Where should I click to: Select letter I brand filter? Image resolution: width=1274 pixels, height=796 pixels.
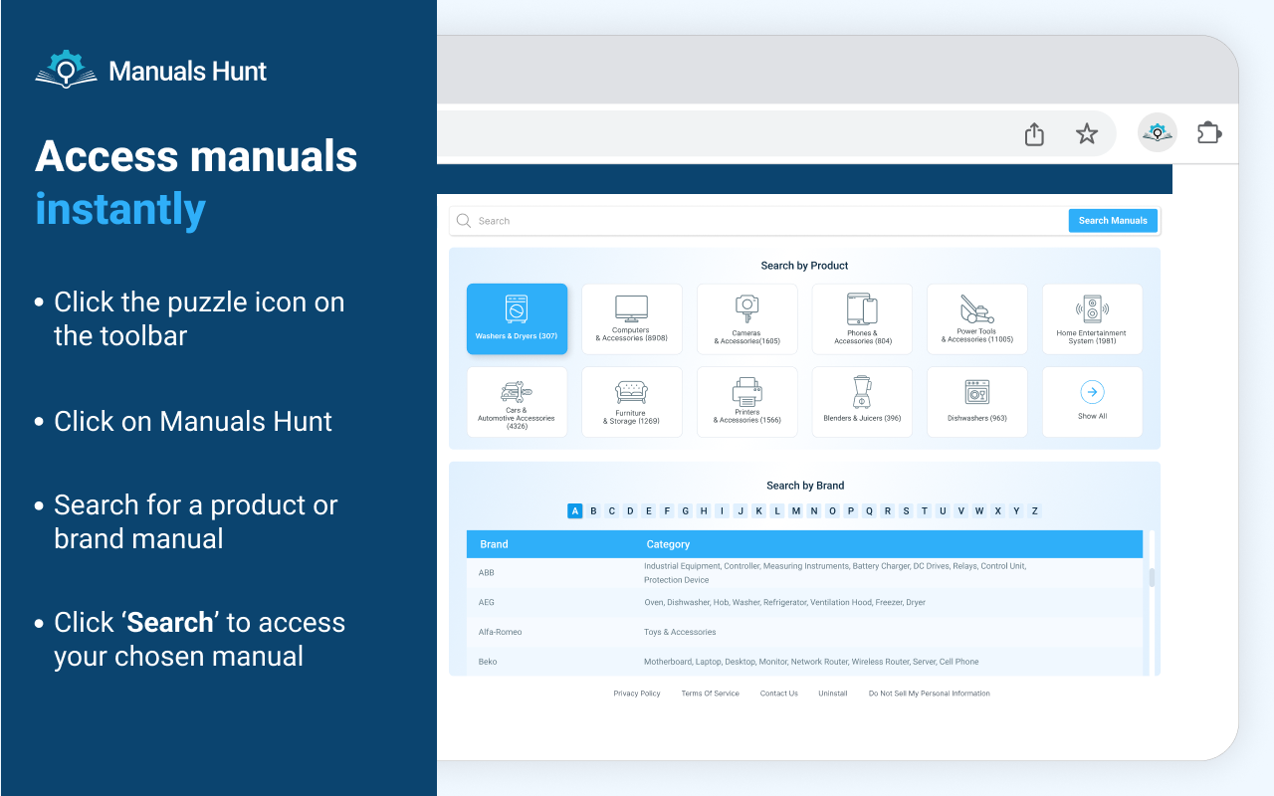tap(722, 511)
